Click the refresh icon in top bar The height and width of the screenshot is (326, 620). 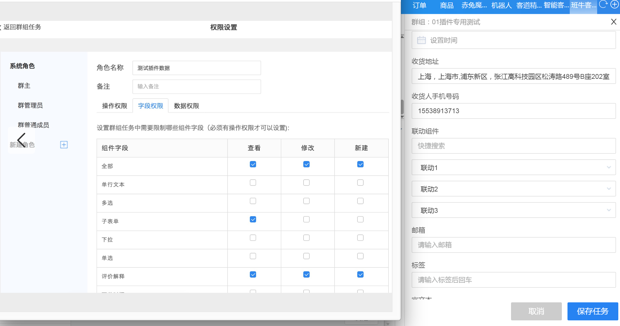click(x=603, y=5)
